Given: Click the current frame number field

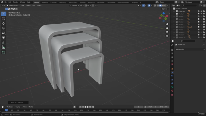Looking at the screenshot, I should [138, 107].
